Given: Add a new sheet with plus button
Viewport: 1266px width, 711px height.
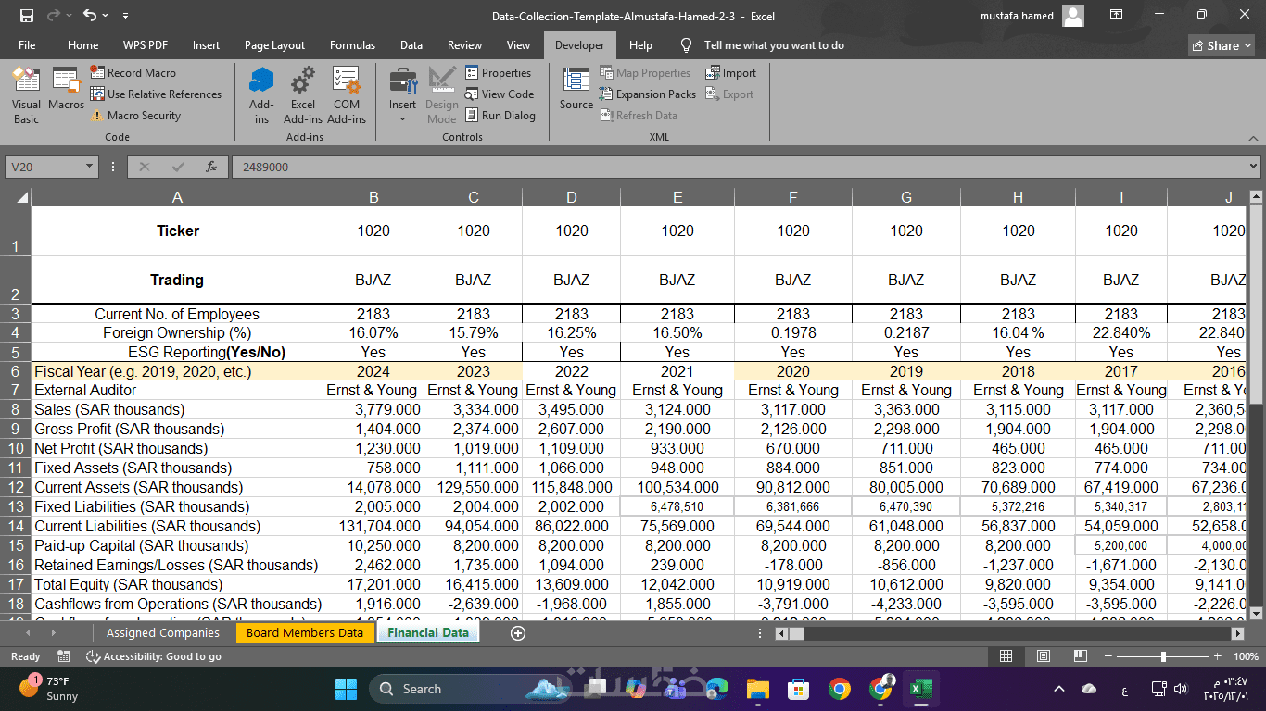Looking at the screenshot, I should coord(518,633).
